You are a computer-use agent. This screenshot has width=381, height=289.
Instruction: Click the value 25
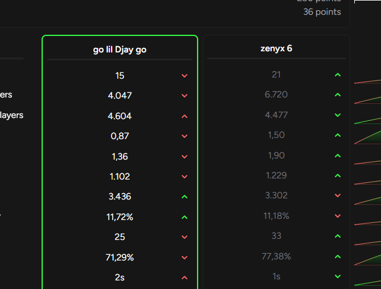pyautogui.click(x=120, y=237)
